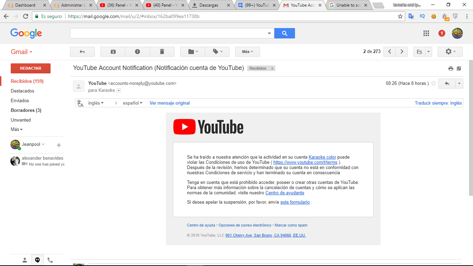Show details arrow next to para Karaoke
Viewport: 473px width, 266px height.
click(x=119, y=90)
